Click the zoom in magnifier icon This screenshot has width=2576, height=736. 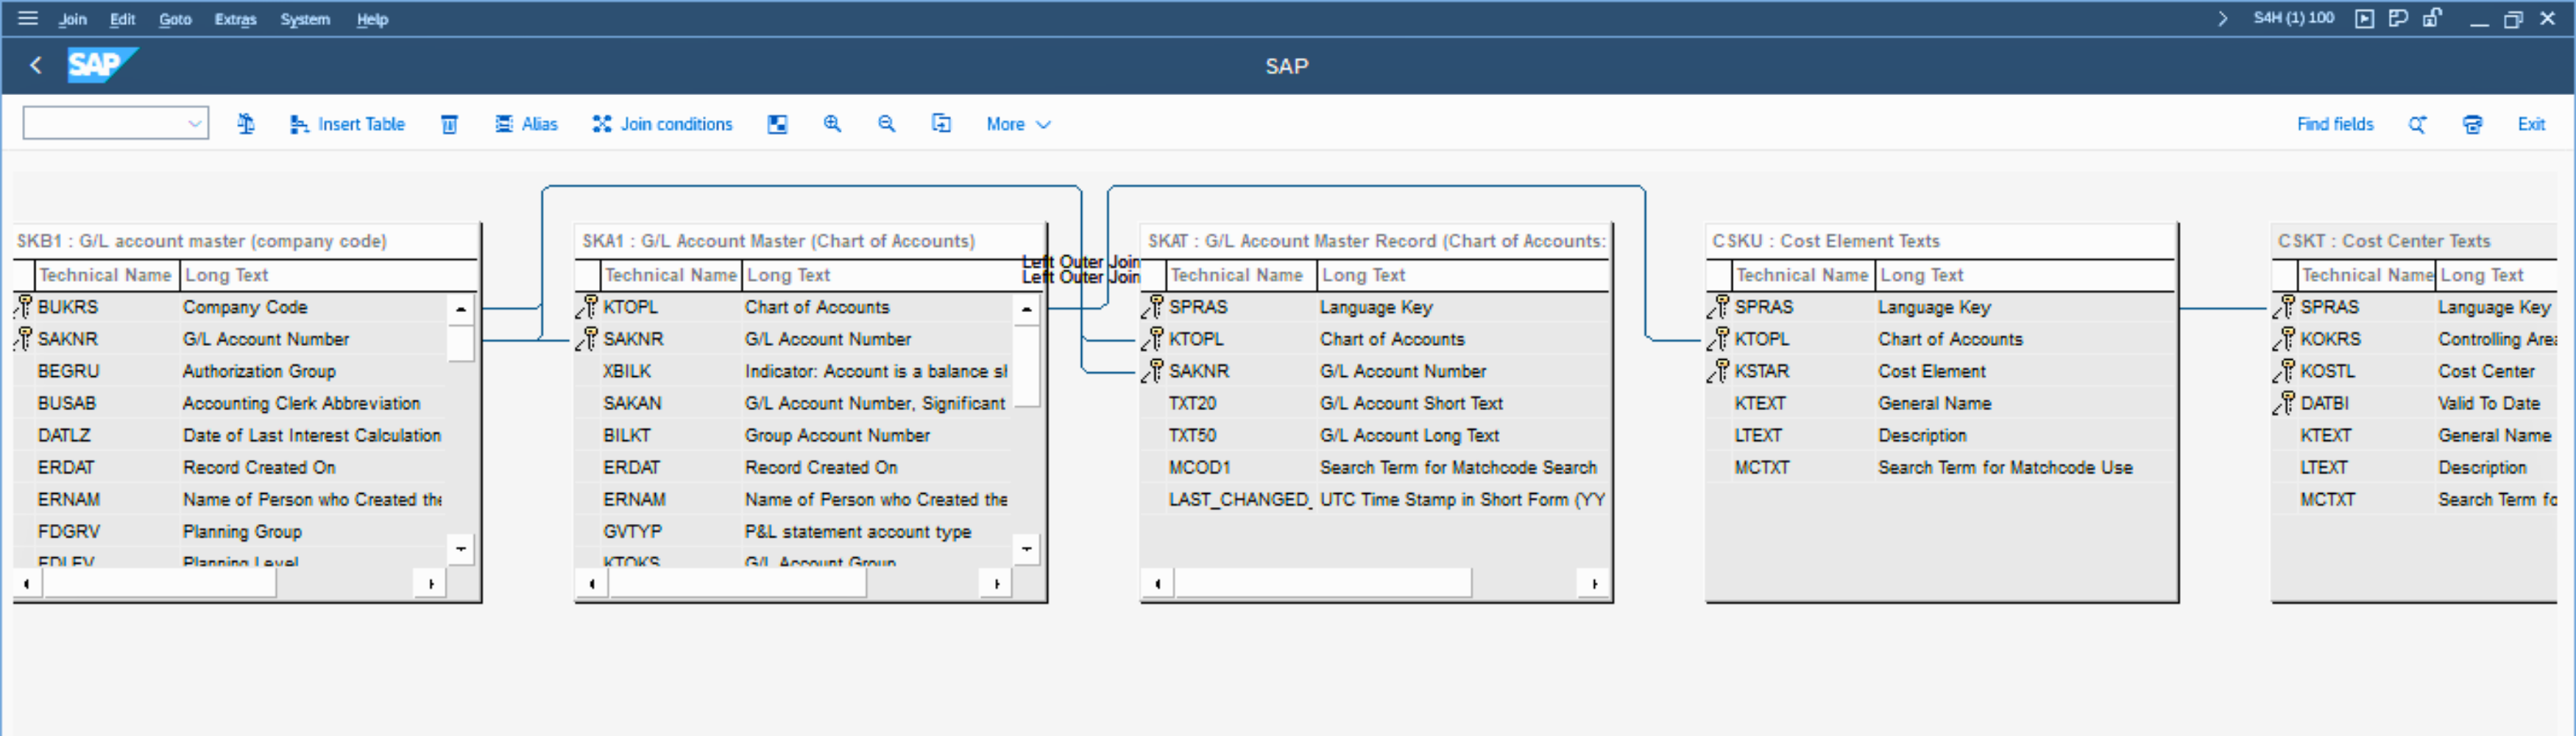pyautogui.click(x=832, y=124)
